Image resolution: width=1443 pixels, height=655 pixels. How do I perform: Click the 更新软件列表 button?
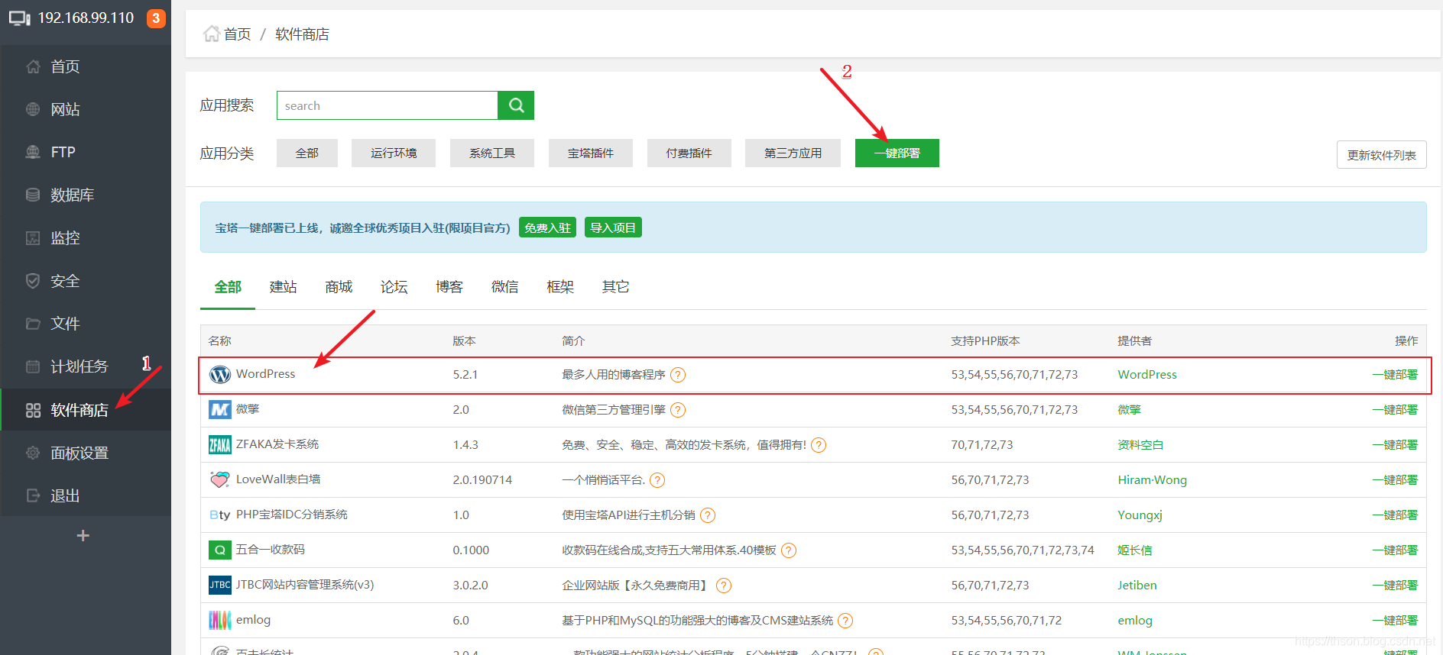point(1382,155)
